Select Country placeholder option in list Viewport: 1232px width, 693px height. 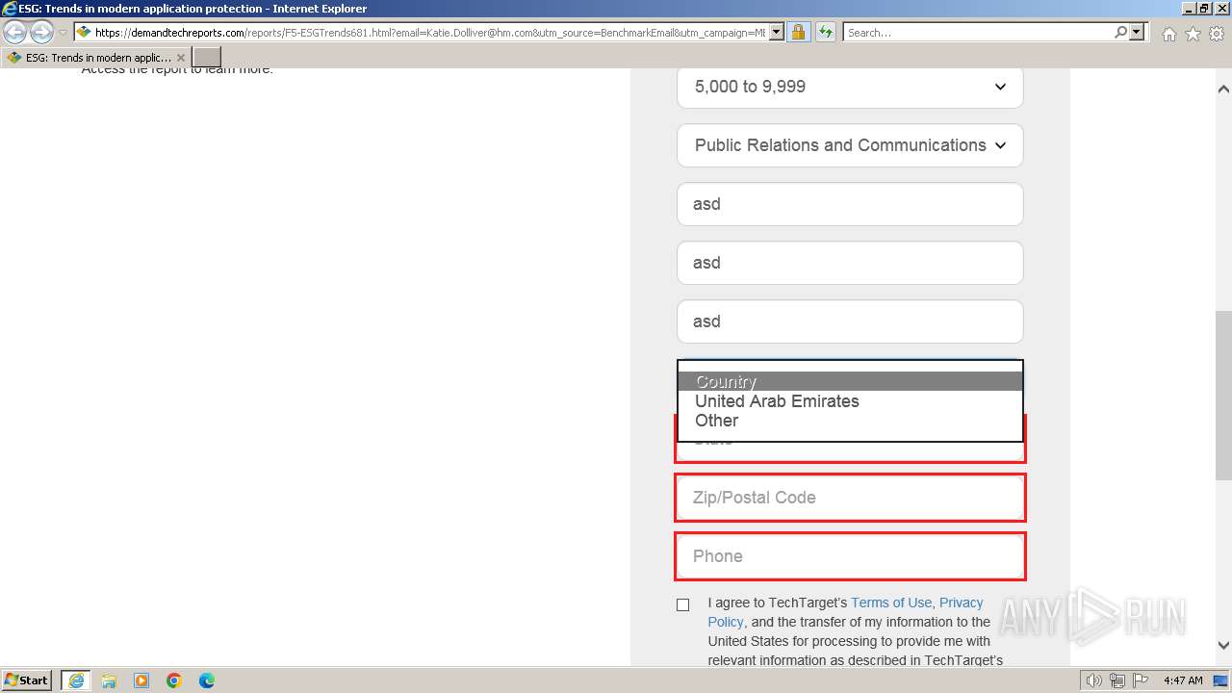(850, 381)
